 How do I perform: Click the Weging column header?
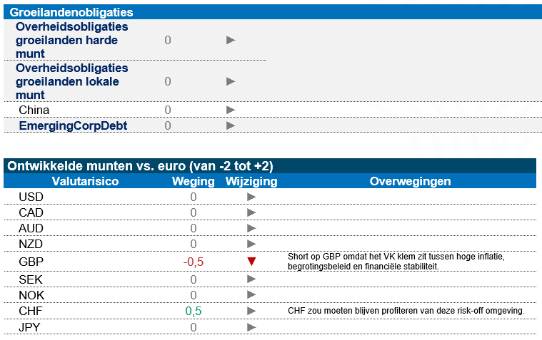tap(194, 181)
